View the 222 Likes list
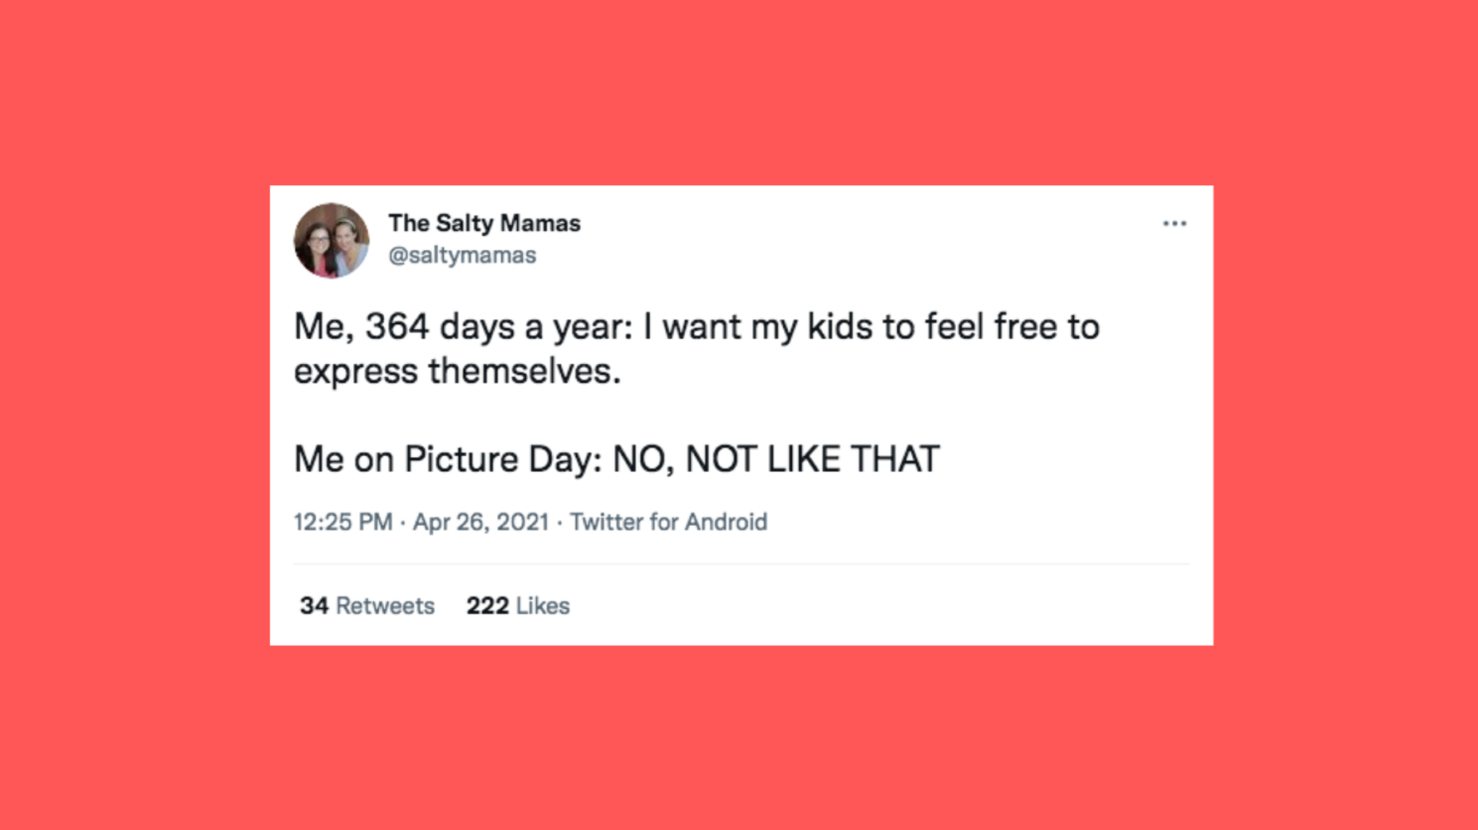The height and width of the screenshot is (830, 1478). click(518, 606)
